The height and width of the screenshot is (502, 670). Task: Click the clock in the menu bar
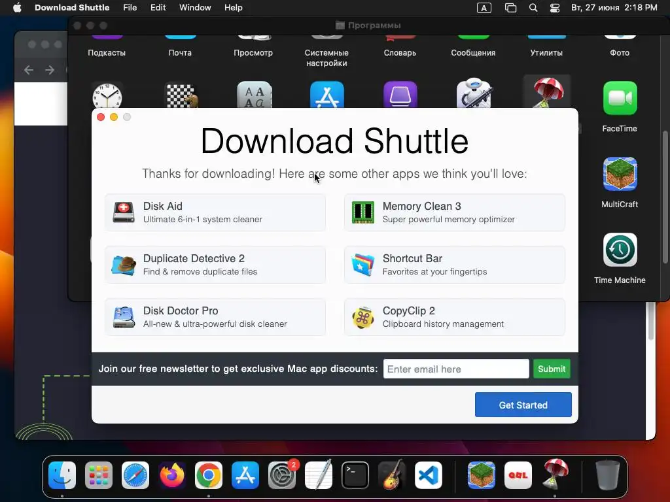pos(614,8)
